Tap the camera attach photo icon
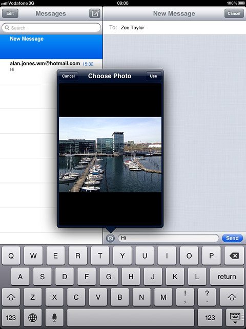 110,238
